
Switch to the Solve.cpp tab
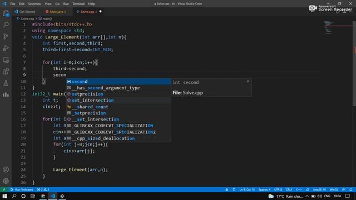[x=88, y=12]
